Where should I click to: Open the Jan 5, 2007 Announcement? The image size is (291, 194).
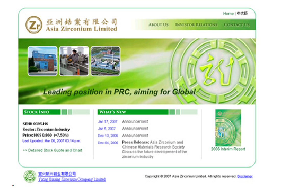[x=135, y=128]
